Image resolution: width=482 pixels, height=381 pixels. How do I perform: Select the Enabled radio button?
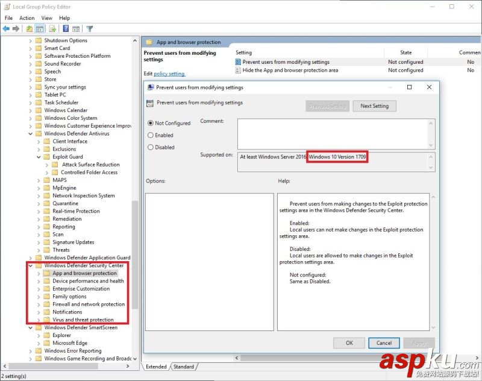pyautogui.click(x=150, y=135)
